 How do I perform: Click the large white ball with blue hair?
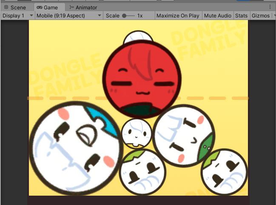point(75,148)
